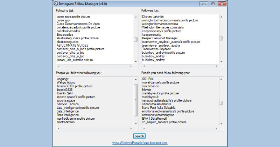Select 'Data Intelligence' entry
280x147 pixels.
[x=68, y=115]
